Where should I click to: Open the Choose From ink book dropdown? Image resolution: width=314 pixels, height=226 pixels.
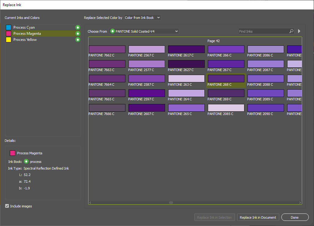tap(144, 31)
